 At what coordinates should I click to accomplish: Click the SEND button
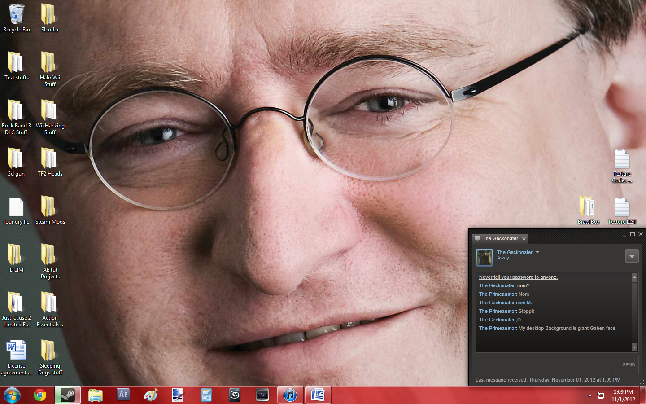[x=629, y=365]
